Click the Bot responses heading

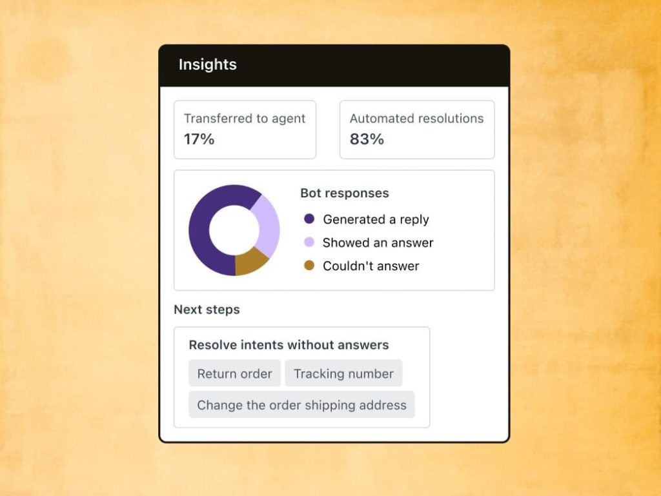click(345, 193)
